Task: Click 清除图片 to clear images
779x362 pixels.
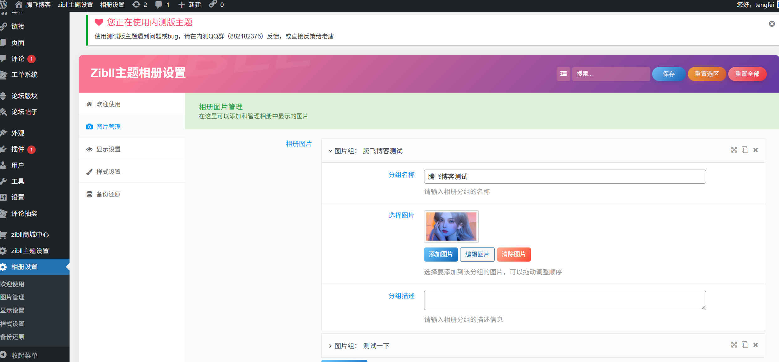Action: 514,254
